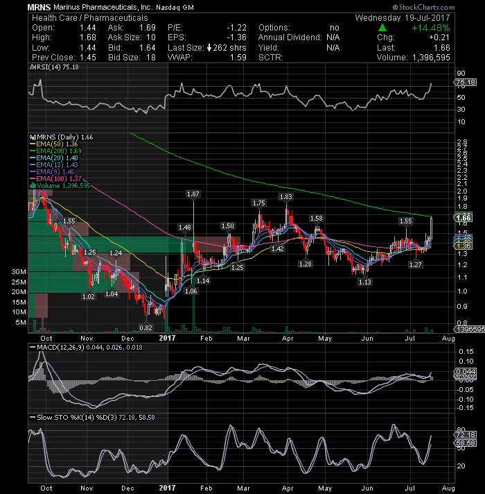Click the RSI 75.18 value tag
The height and width of the screenshot is (494, 485).
point(466,83)
